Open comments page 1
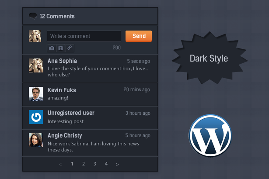Image resolution: width=269 pixels, height=179 pixels. coord(72,164)
